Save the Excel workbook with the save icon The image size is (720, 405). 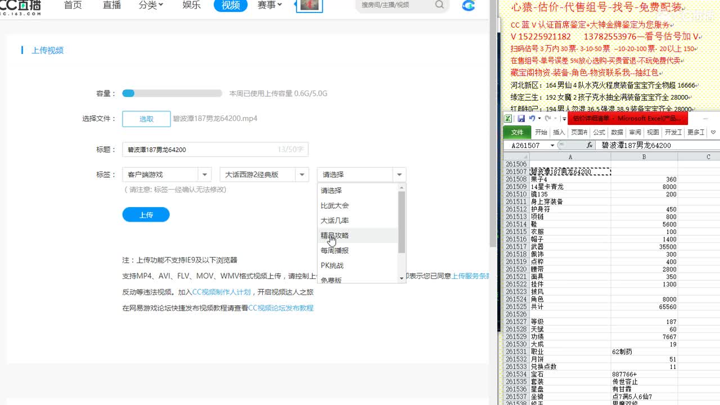(521, 119)
